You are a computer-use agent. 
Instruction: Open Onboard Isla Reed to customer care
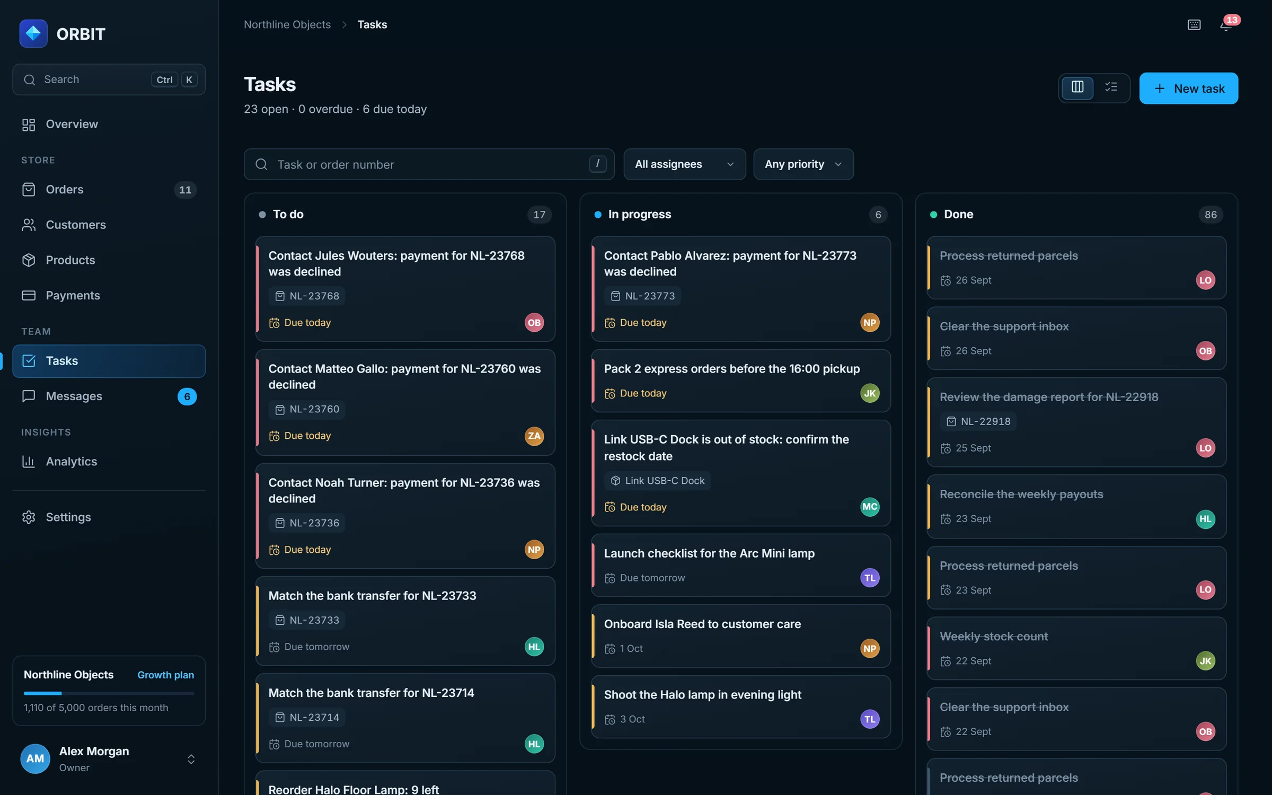pos(741,636)
